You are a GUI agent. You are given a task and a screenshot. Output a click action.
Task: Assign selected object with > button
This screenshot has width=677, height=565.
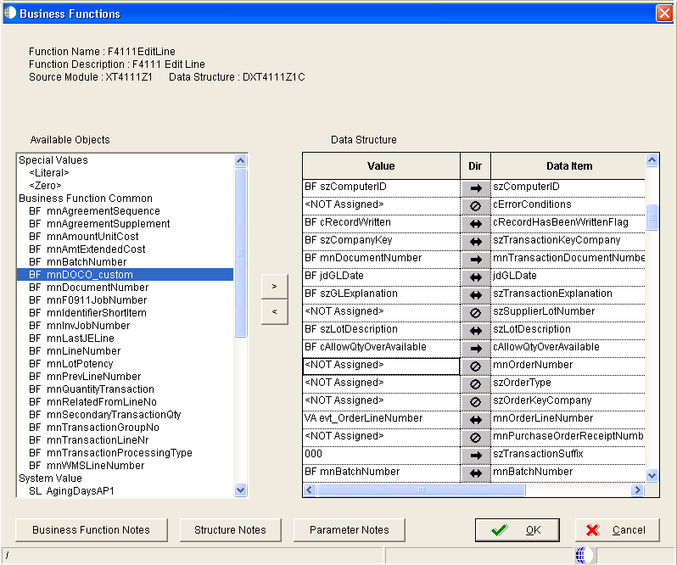pos(274,286)
